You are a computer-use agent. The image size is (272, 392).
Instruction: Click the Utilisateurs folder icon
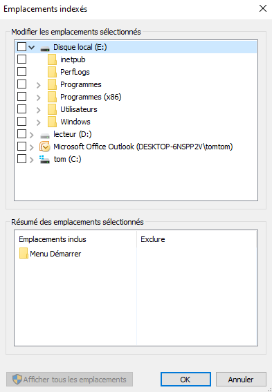[x=52, y=109]
